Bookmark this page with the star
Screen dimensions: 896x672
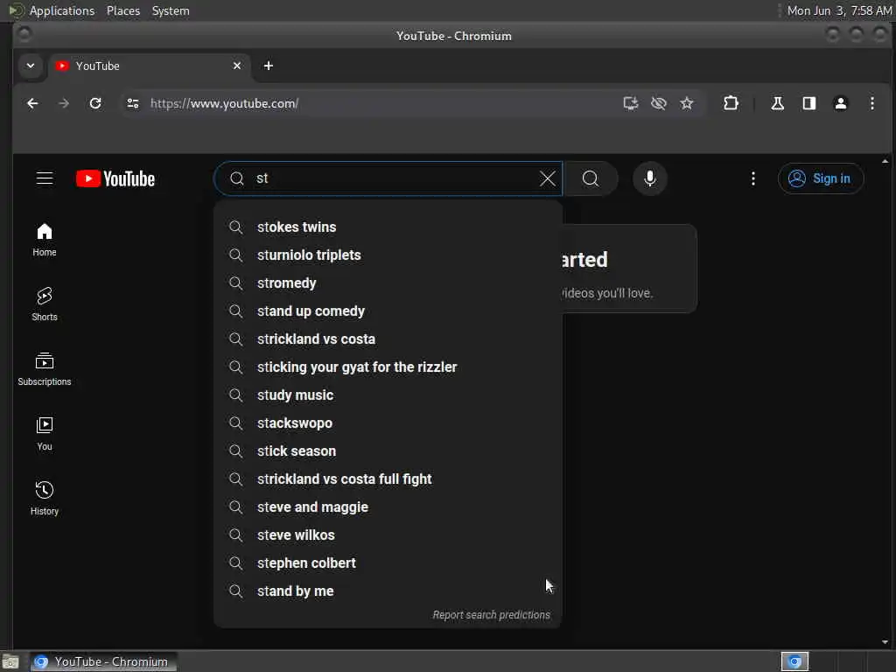[687, 103]
